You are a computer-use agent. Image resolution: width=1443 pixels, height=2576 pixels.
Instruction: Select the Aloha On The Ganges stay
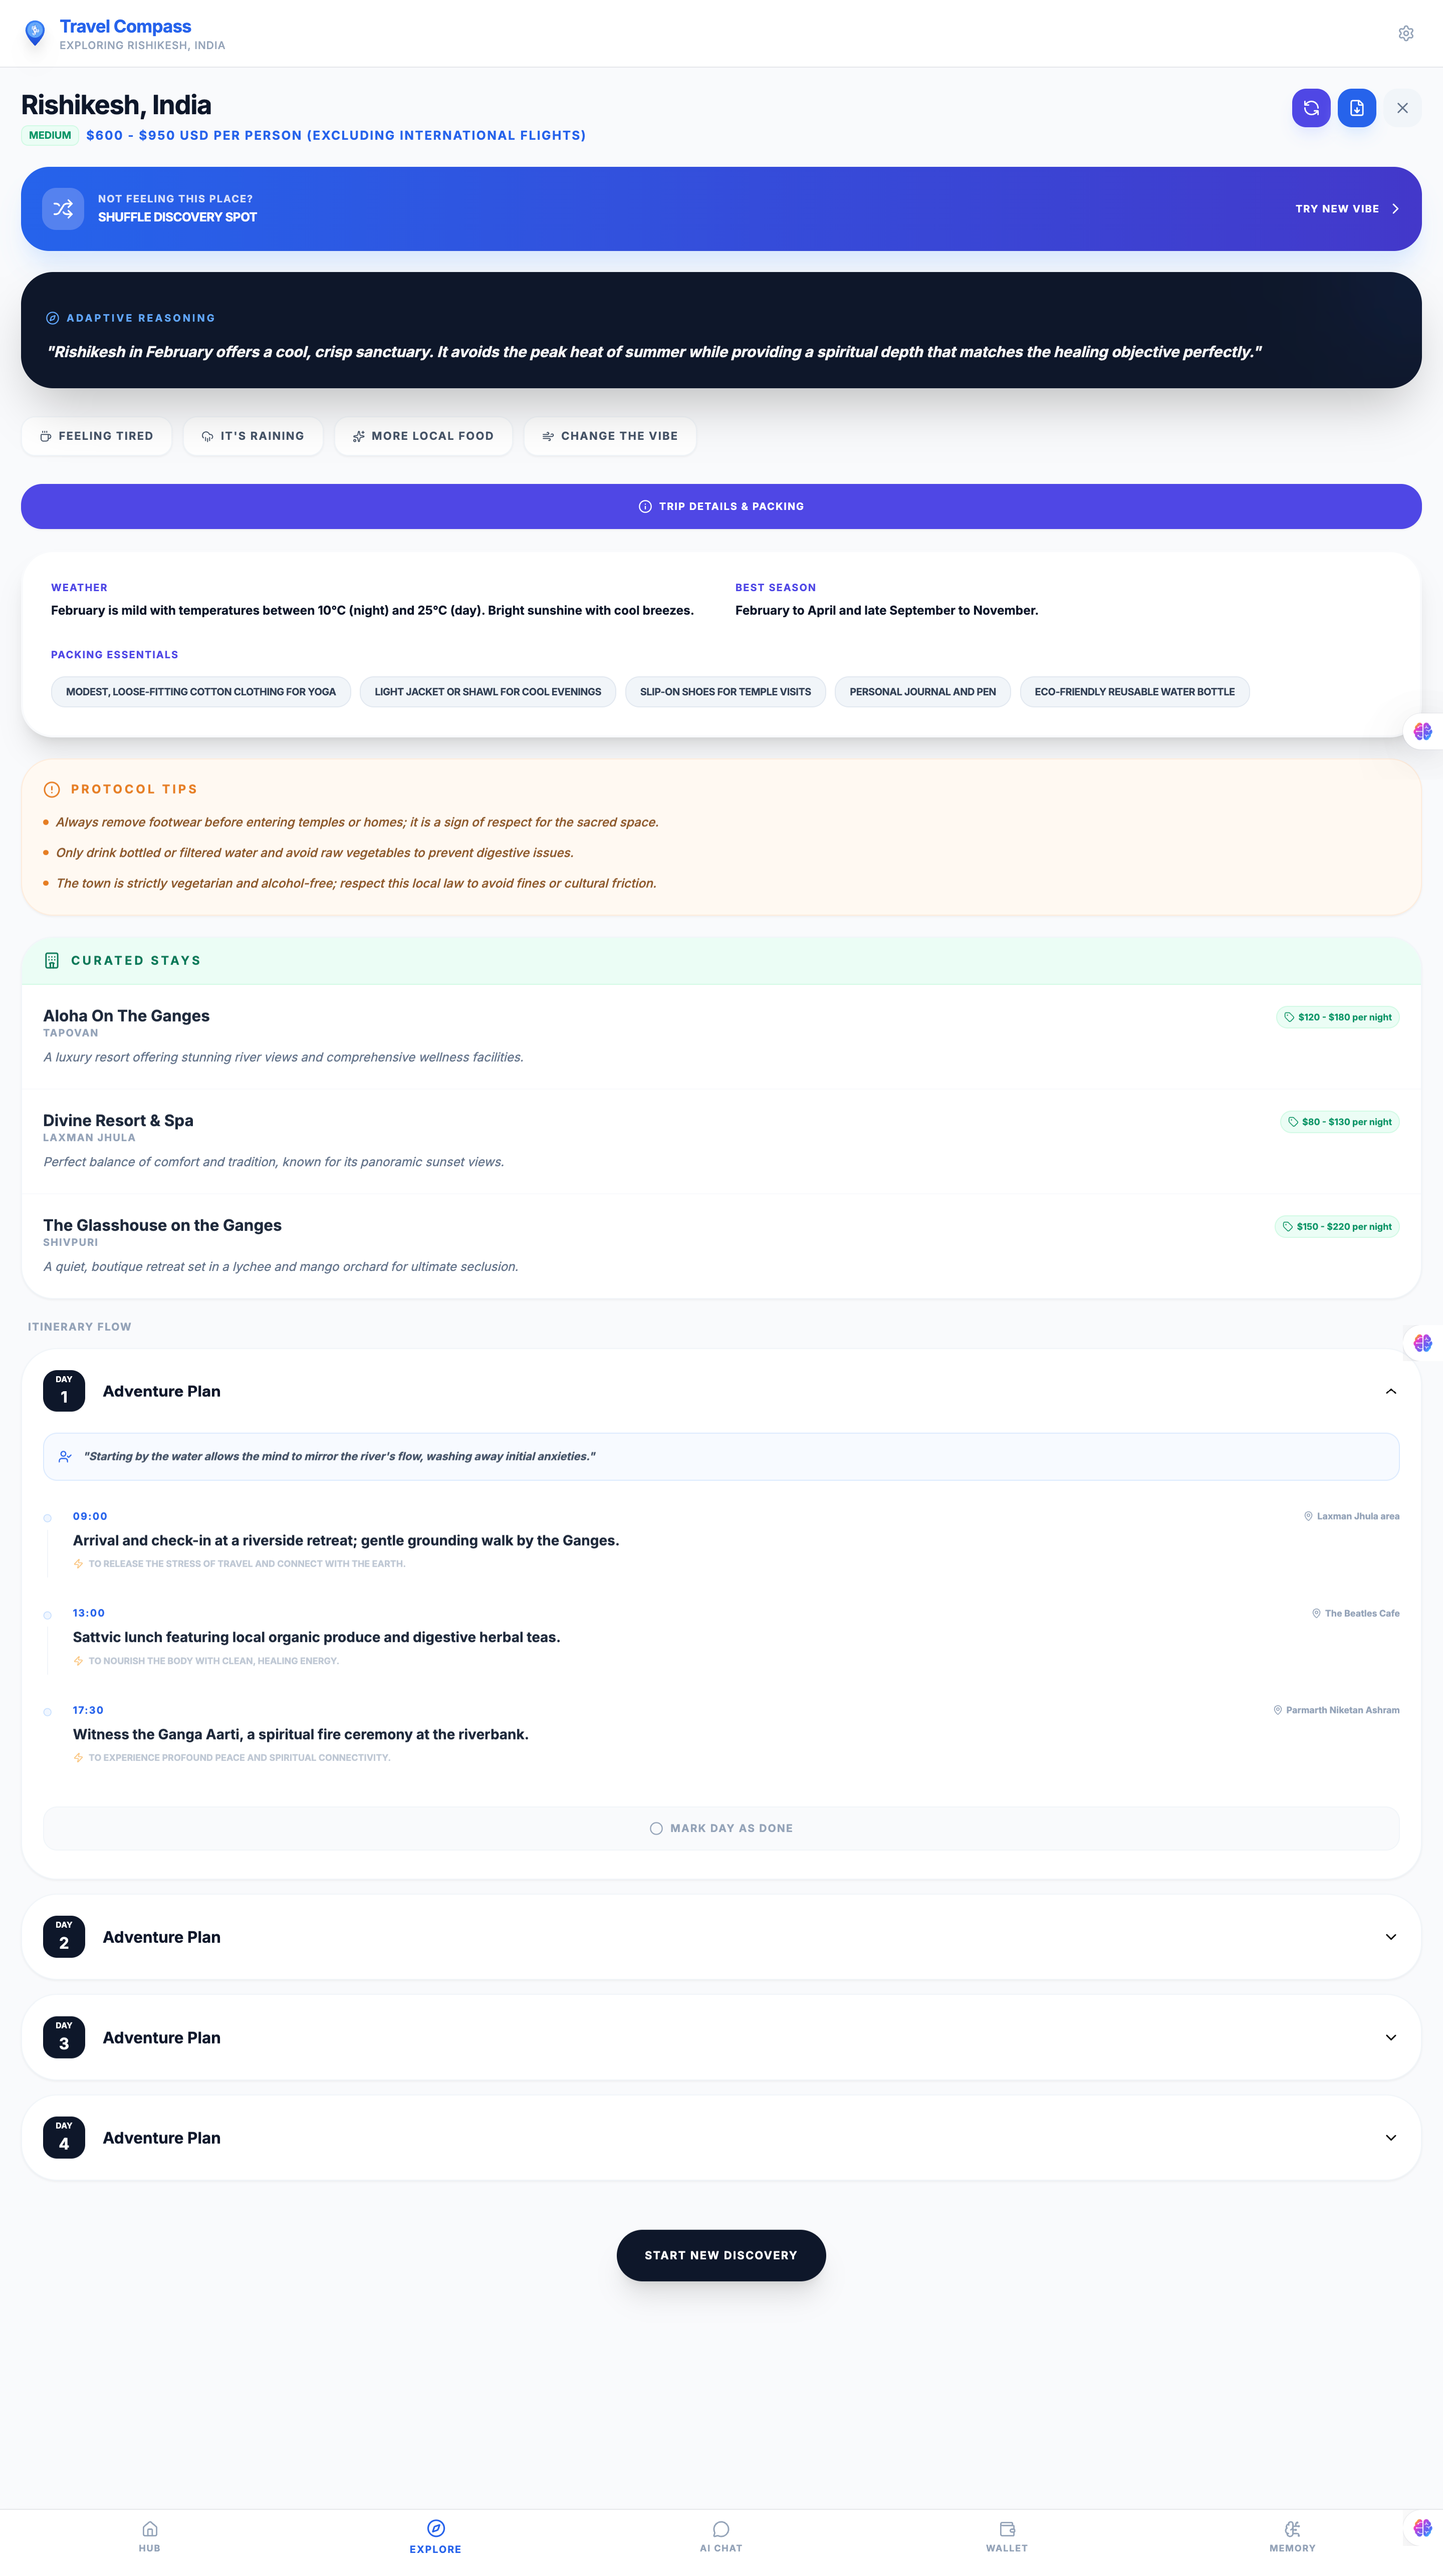pos(126,1016)
